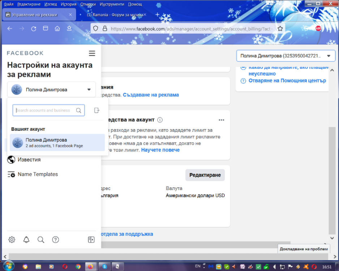Open the Adblock Plus extension icon
The height and width of the screenshot is (271, 339).
(x=318, y=28)
